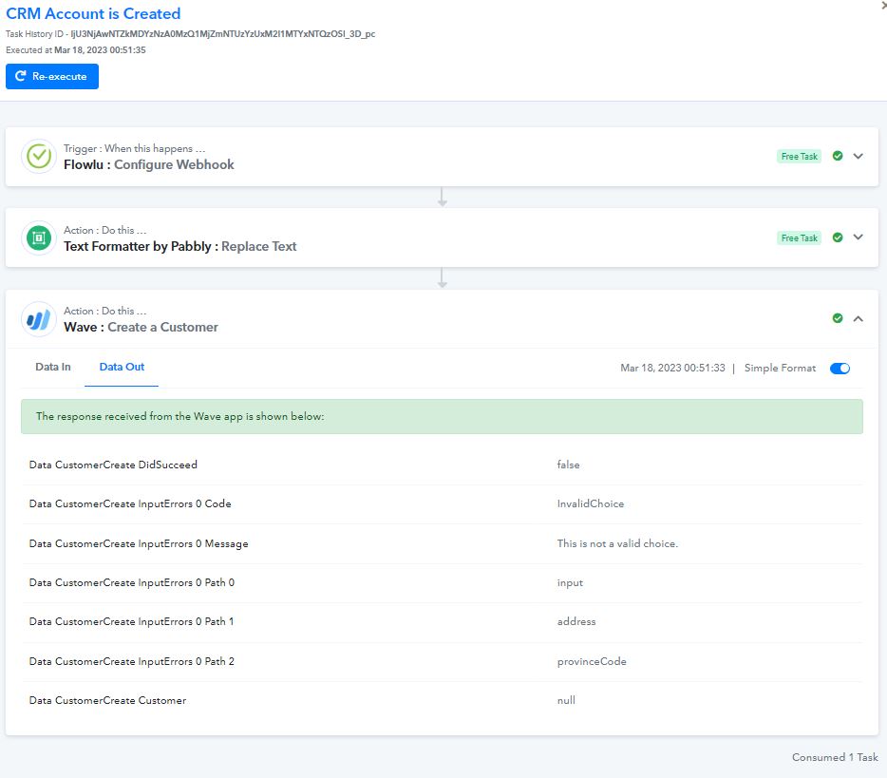Collapse the Wave Create a Customer step
The image size is (887, 778).
[859, 319]
